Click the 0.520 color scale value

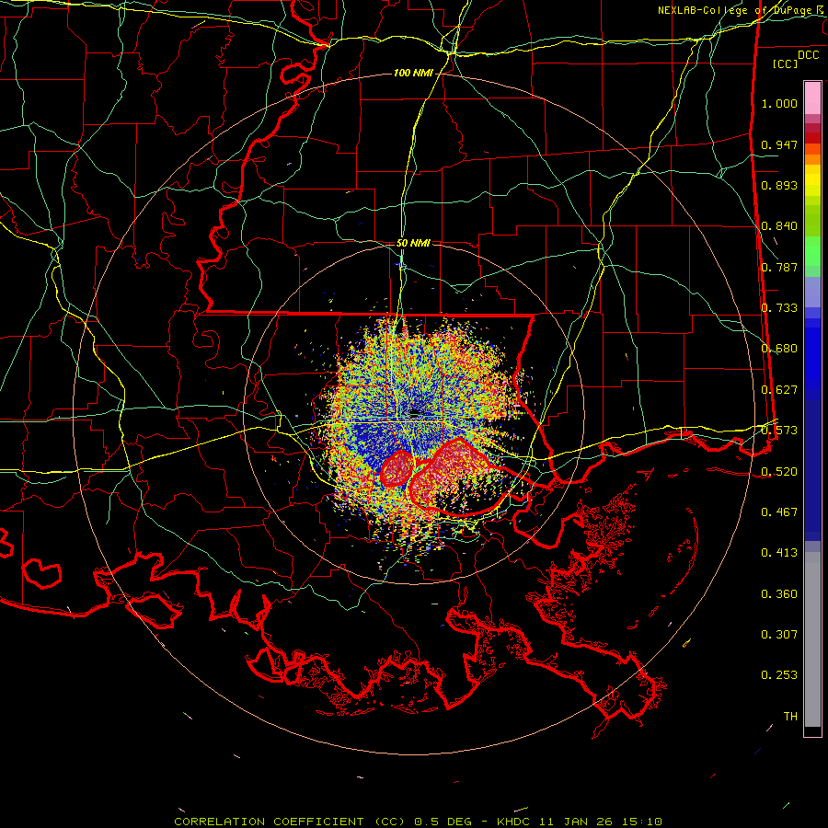(779, 471)
